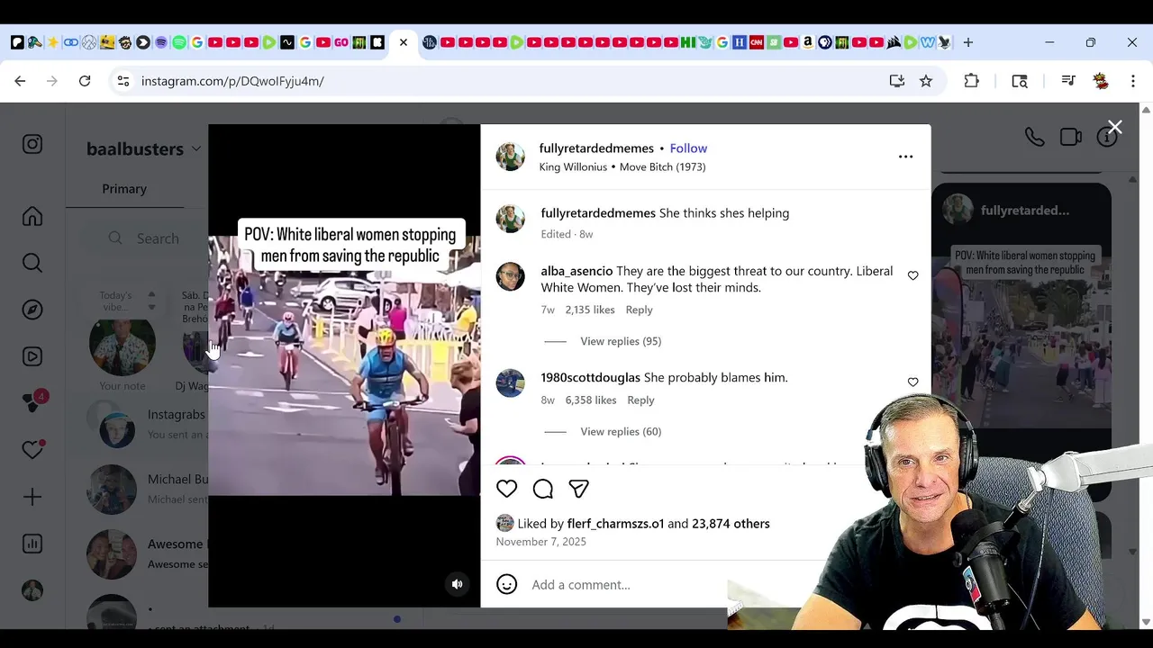This screenshot has height=648, width=1153.
Task: Go back to previous page
Action: pos(20,81)
